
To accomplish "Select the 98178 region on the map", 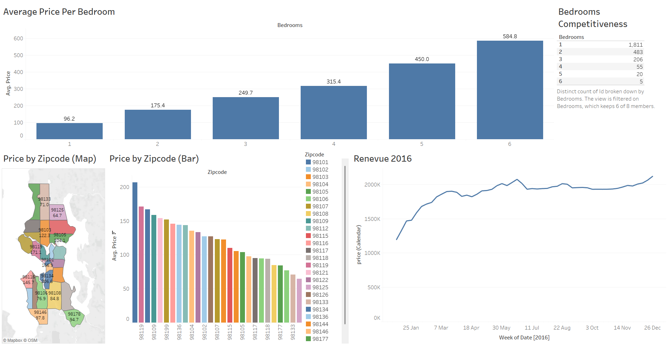I will (x=74, y=317).
